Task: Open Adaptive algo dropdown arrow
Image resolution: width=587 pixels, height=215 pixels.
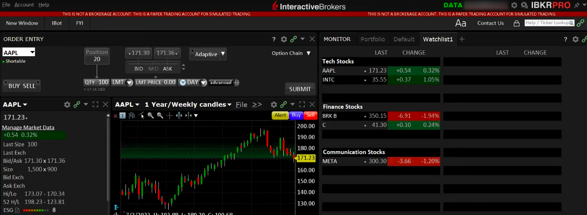Action: tap(223, 54)
